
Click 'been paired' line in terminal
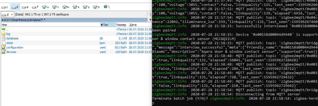pos(164,30)
